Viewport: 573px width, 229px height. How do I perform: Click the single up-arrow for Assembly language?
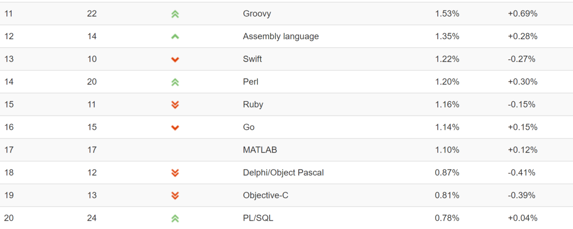175,37
